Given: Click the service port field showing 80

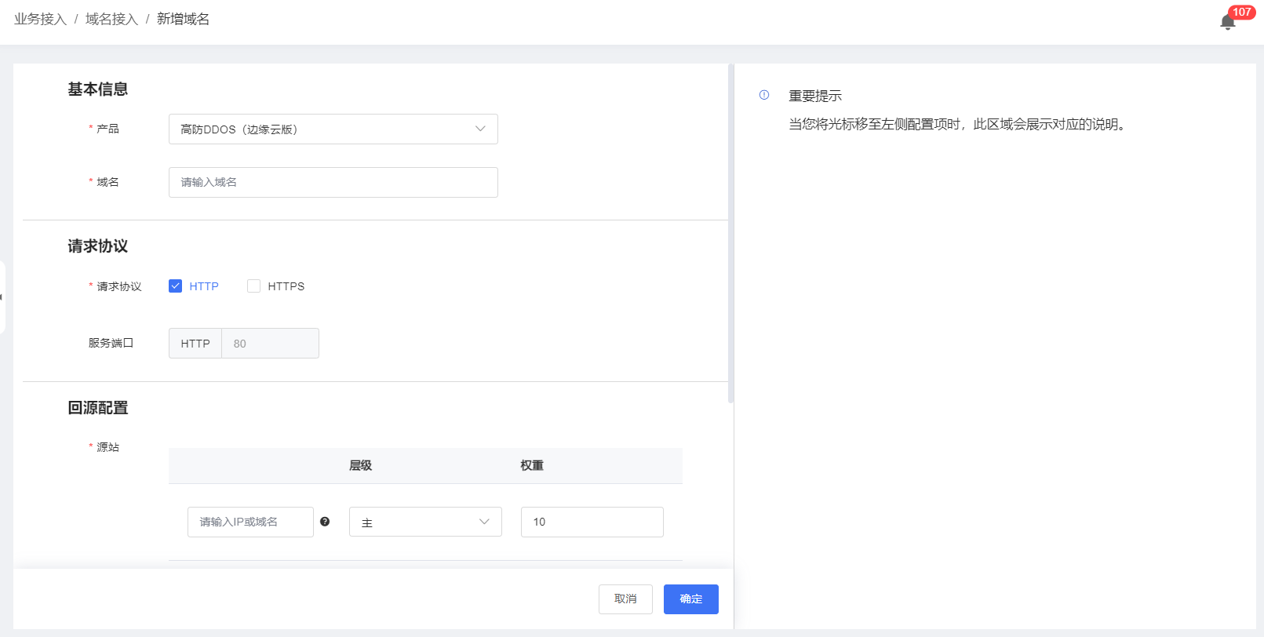Looking at the screenshot, I should (x=270, y=344).
